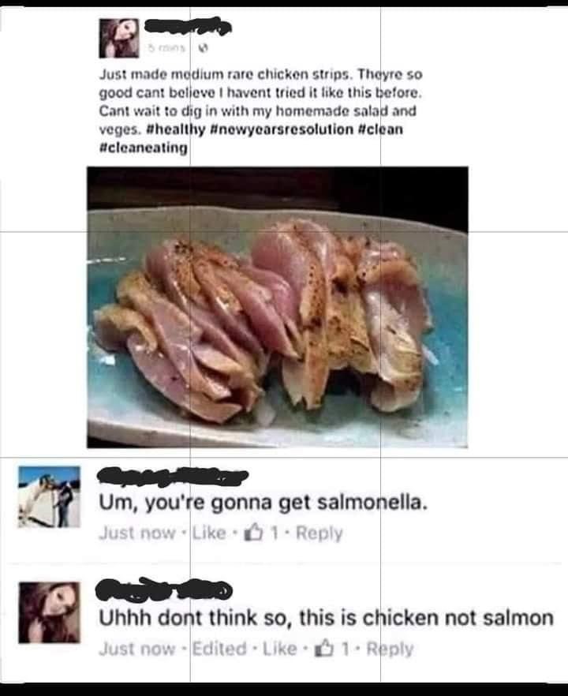568x696 pixels.
Task: Click thumbs-up icon under chicken-not-salmon reply
Action: 323,648
